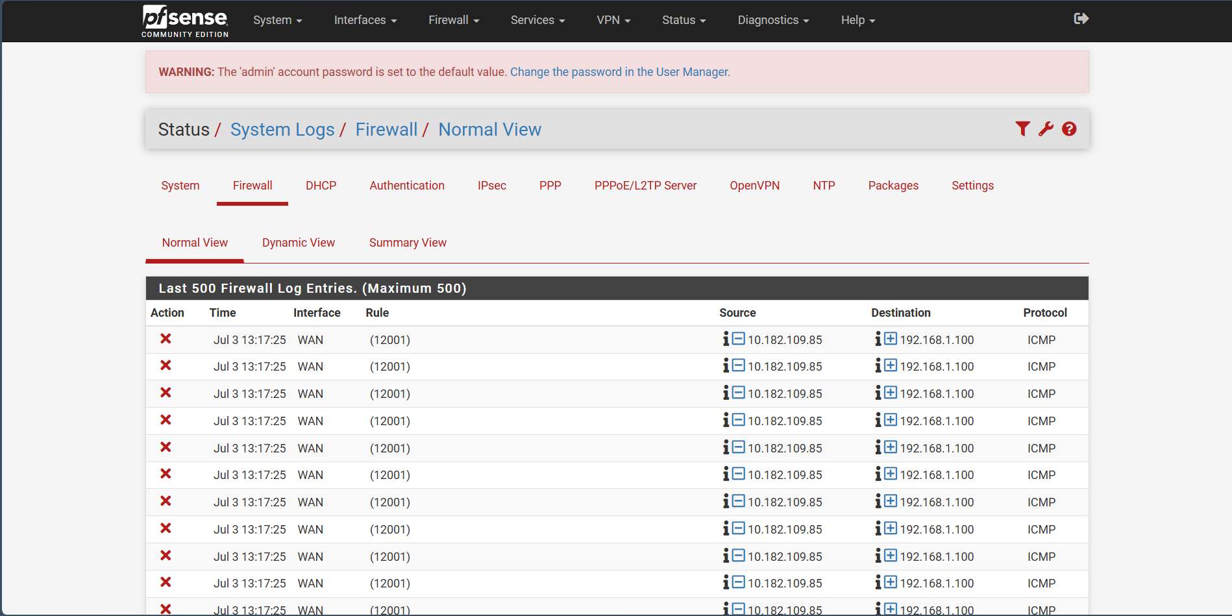Open the log filter funnel icon
This screenshot has width=1232, height=616.
(x=1022, y=129)
